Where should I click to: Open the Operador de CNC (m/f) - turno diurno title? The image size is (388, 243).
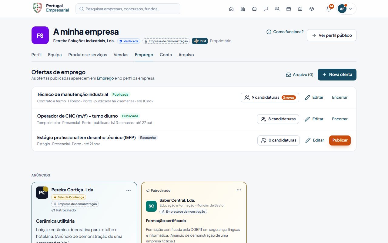(x=77, y=116)
